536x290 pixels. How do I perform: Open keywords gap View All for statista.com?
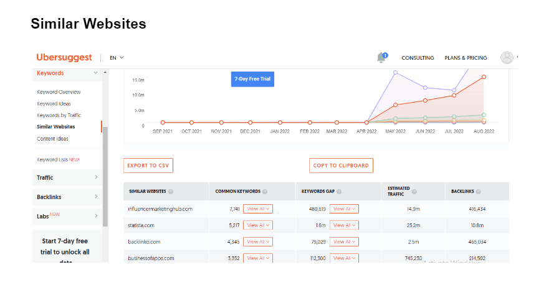click(344, 225)
